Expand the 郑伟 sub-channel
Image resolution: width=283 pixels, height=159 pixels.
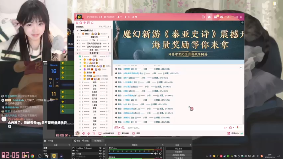point(80,82)
